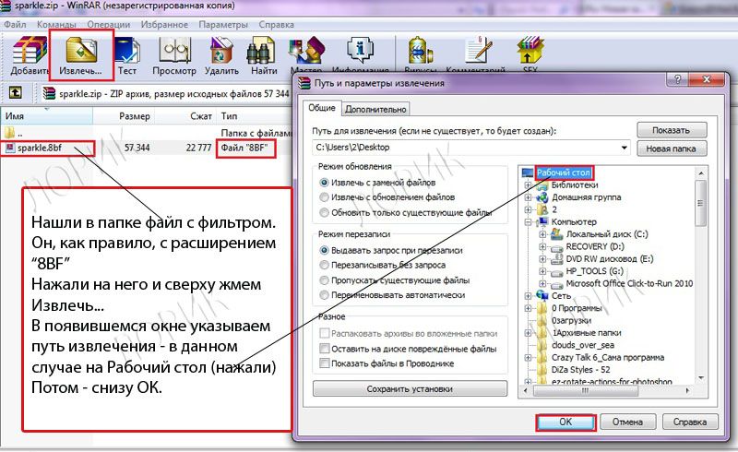This screenshot has width=738, height=452.
Task: Select Обновить только существующие файлы radio
Action: click(x=324, y=213)
